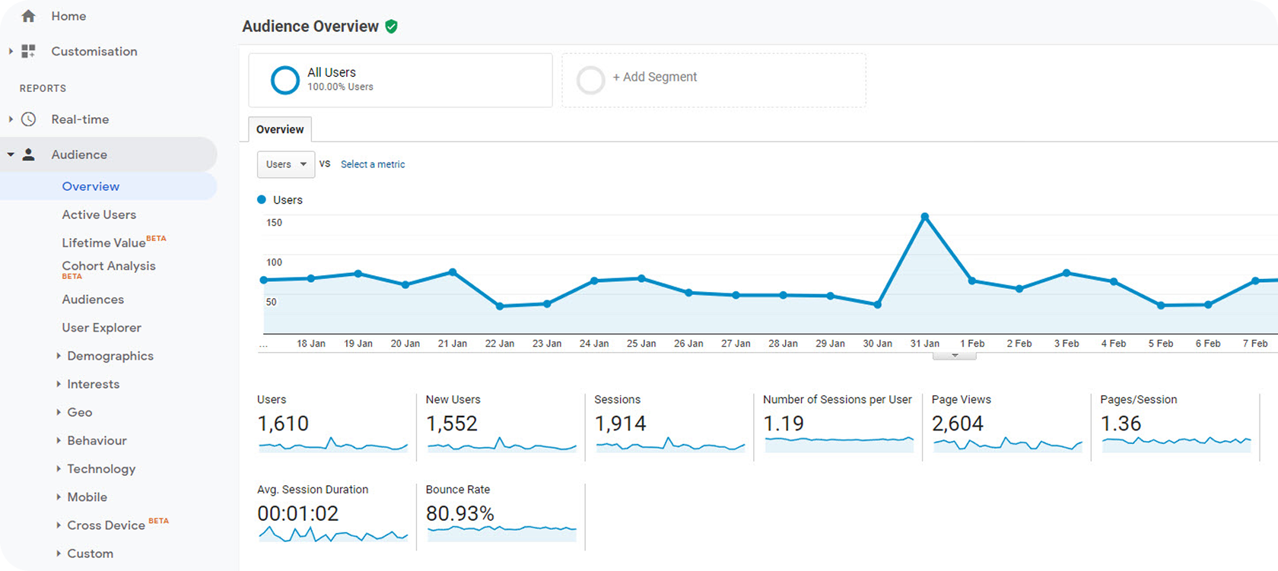Expand the Demographics section

[110, 356]
